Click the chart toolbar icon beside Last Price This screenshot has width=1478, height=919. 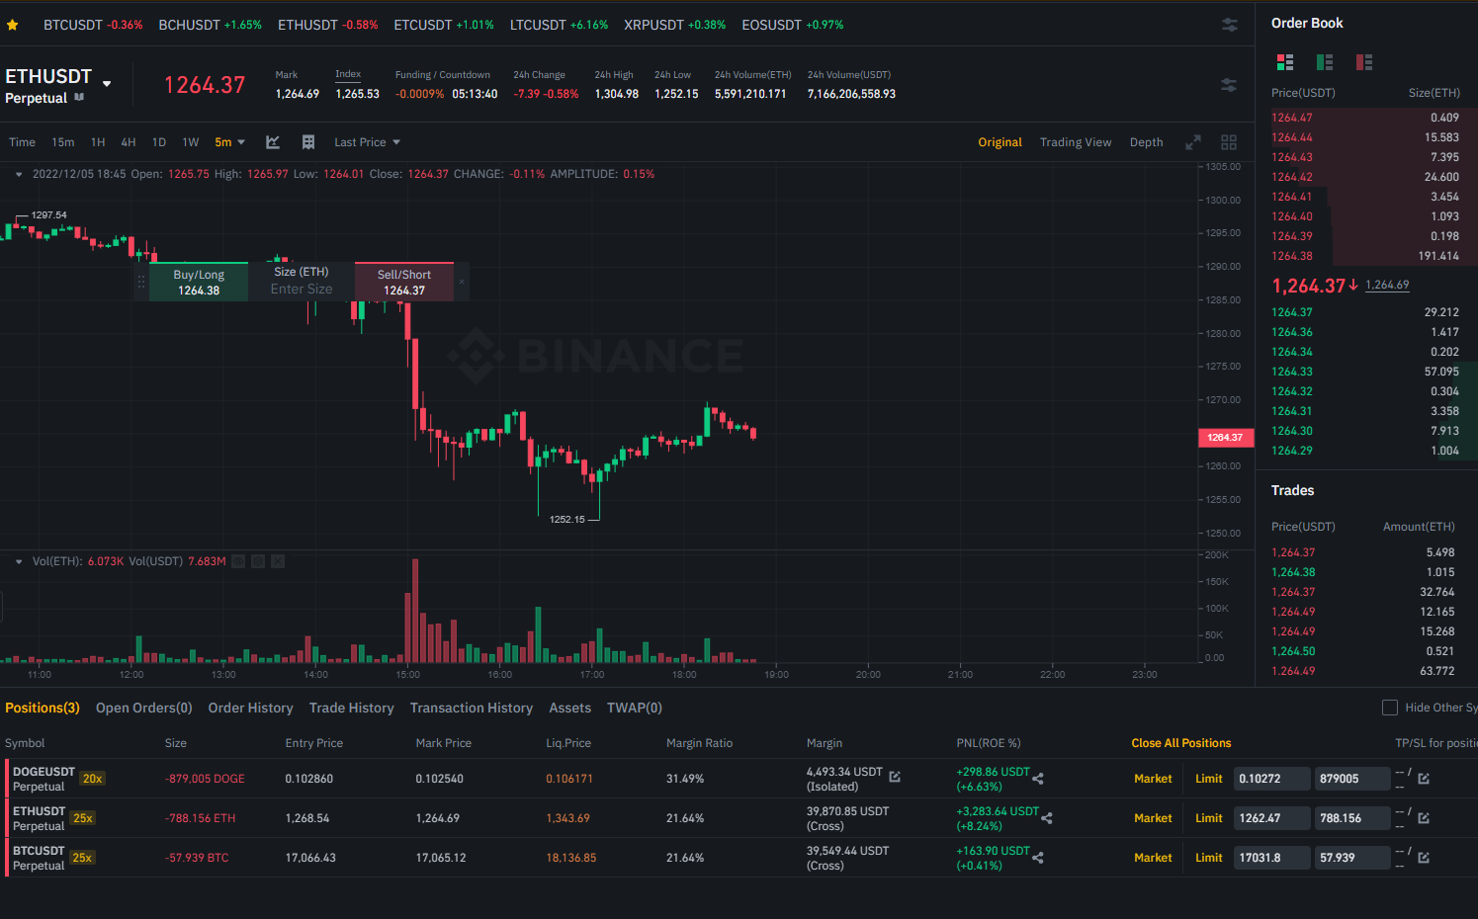tap(308, 142)
